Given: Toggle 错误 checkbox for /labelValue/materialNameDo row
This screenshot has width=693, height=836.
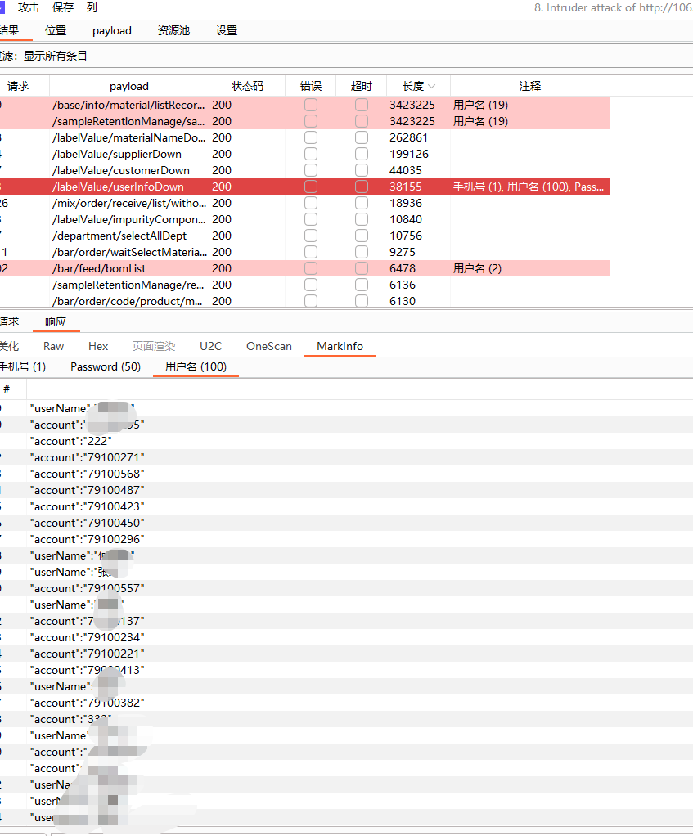Looking at the screenshot, I should pos(311,137).
